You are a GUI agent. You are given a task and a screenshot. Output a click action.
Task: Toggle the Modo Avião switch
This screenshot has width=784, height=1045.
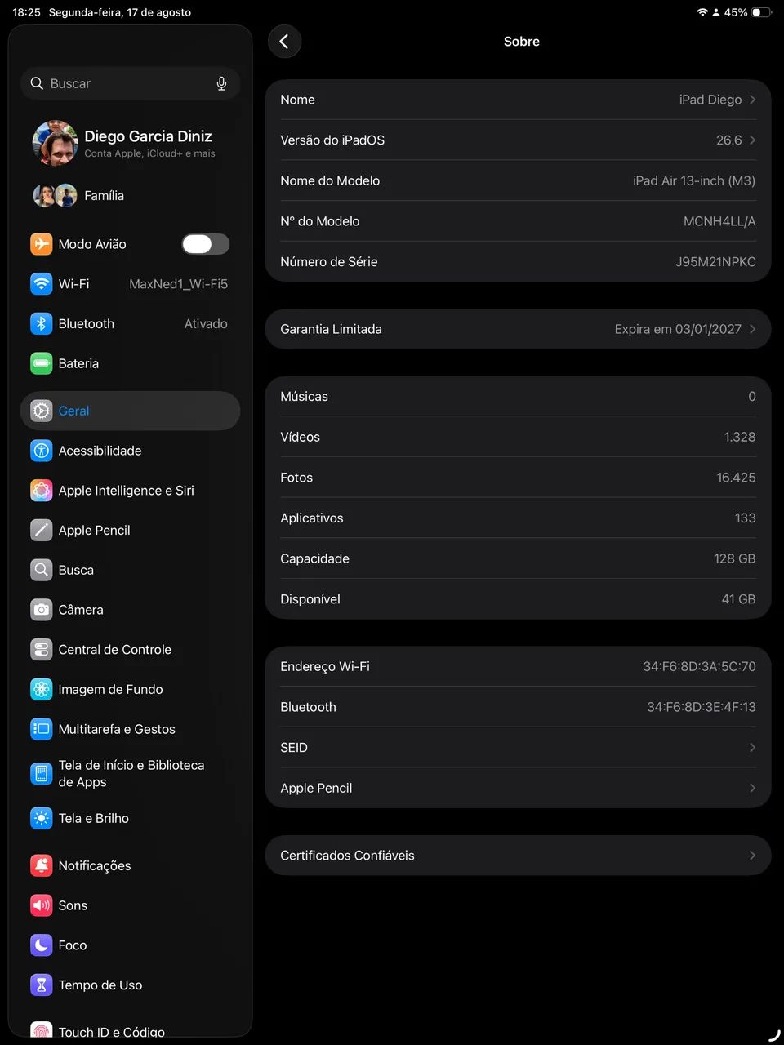point(205,244)
